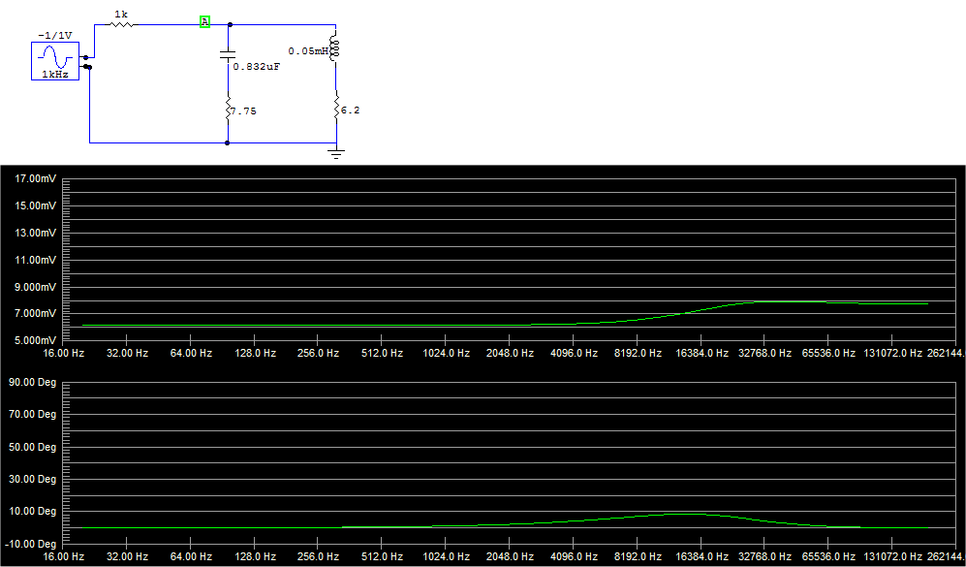Viewport: 966px width, 567px height.
Task: Click the 90.00 Deg phase axis label
Action: (x=32, y=383)
